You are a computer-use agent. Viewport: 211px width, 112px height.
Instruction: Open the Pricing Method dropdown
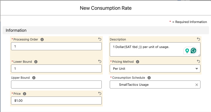tap(155, 69)
